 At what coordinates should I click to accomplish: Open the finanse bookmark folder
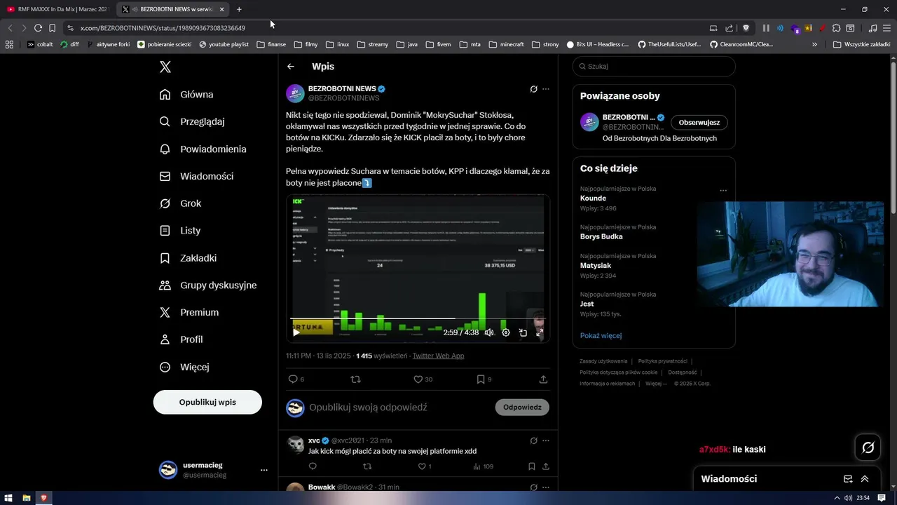coord(271,44)
